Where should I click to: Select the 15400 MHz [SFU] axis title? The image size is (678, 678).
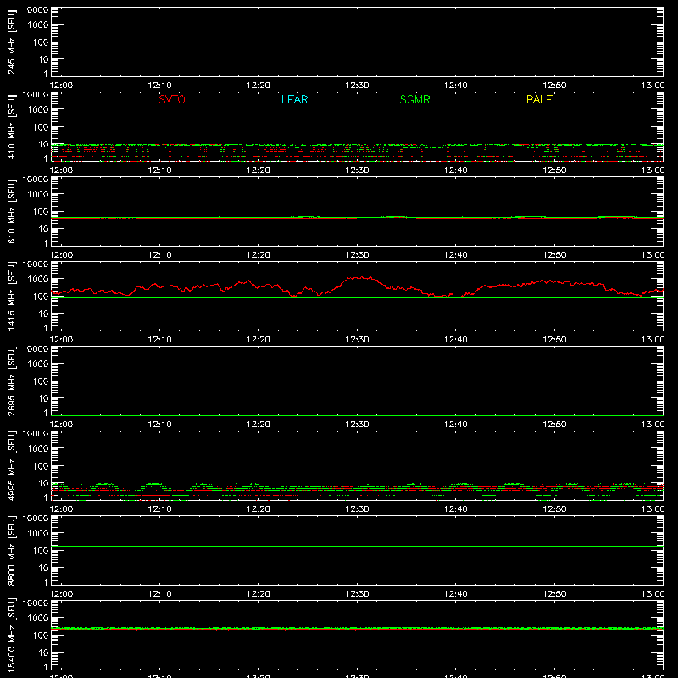click(x=11, y=635)
